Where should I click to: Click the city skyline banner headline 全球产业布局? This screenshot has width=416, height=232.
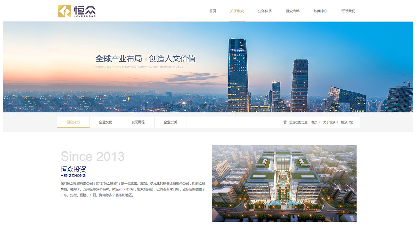pos(118,59)
